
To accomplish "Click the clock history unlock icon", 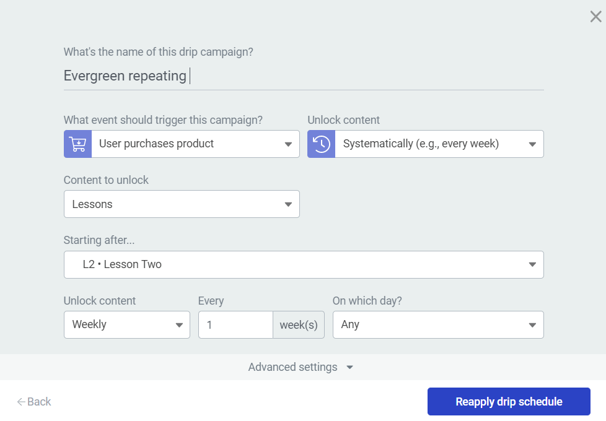I will click(x=321, y=144).
